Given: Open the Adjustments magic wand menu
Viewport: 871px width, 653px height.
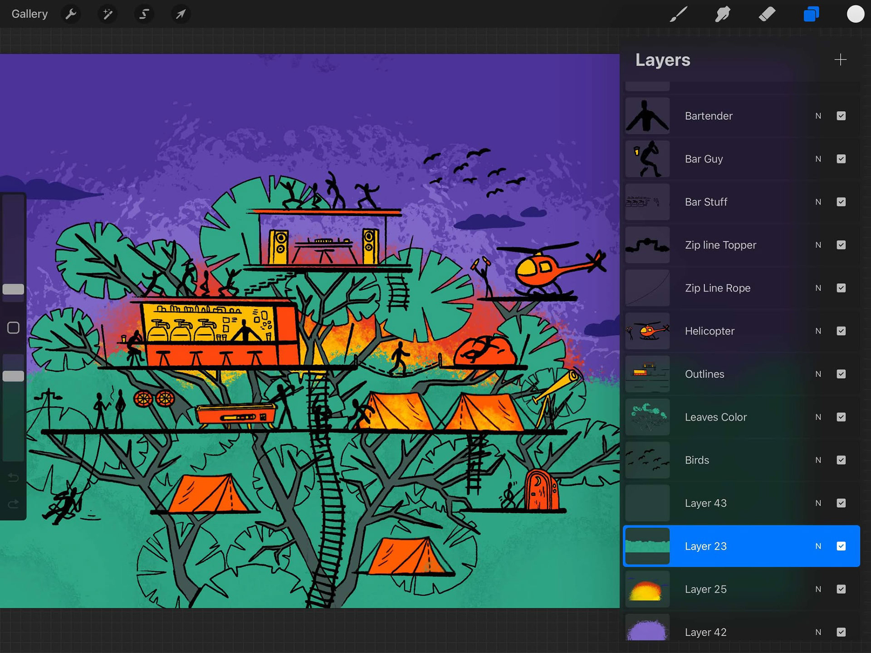Looking at the screenshot, I should click(108, 14).
